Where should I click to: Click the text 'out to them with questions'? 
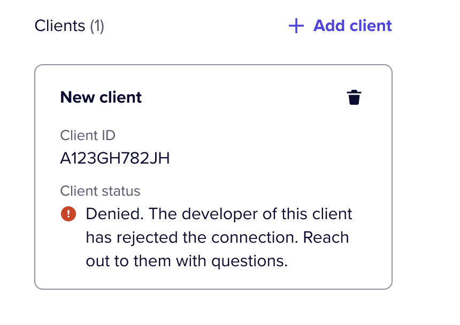(x=186, y=261)
